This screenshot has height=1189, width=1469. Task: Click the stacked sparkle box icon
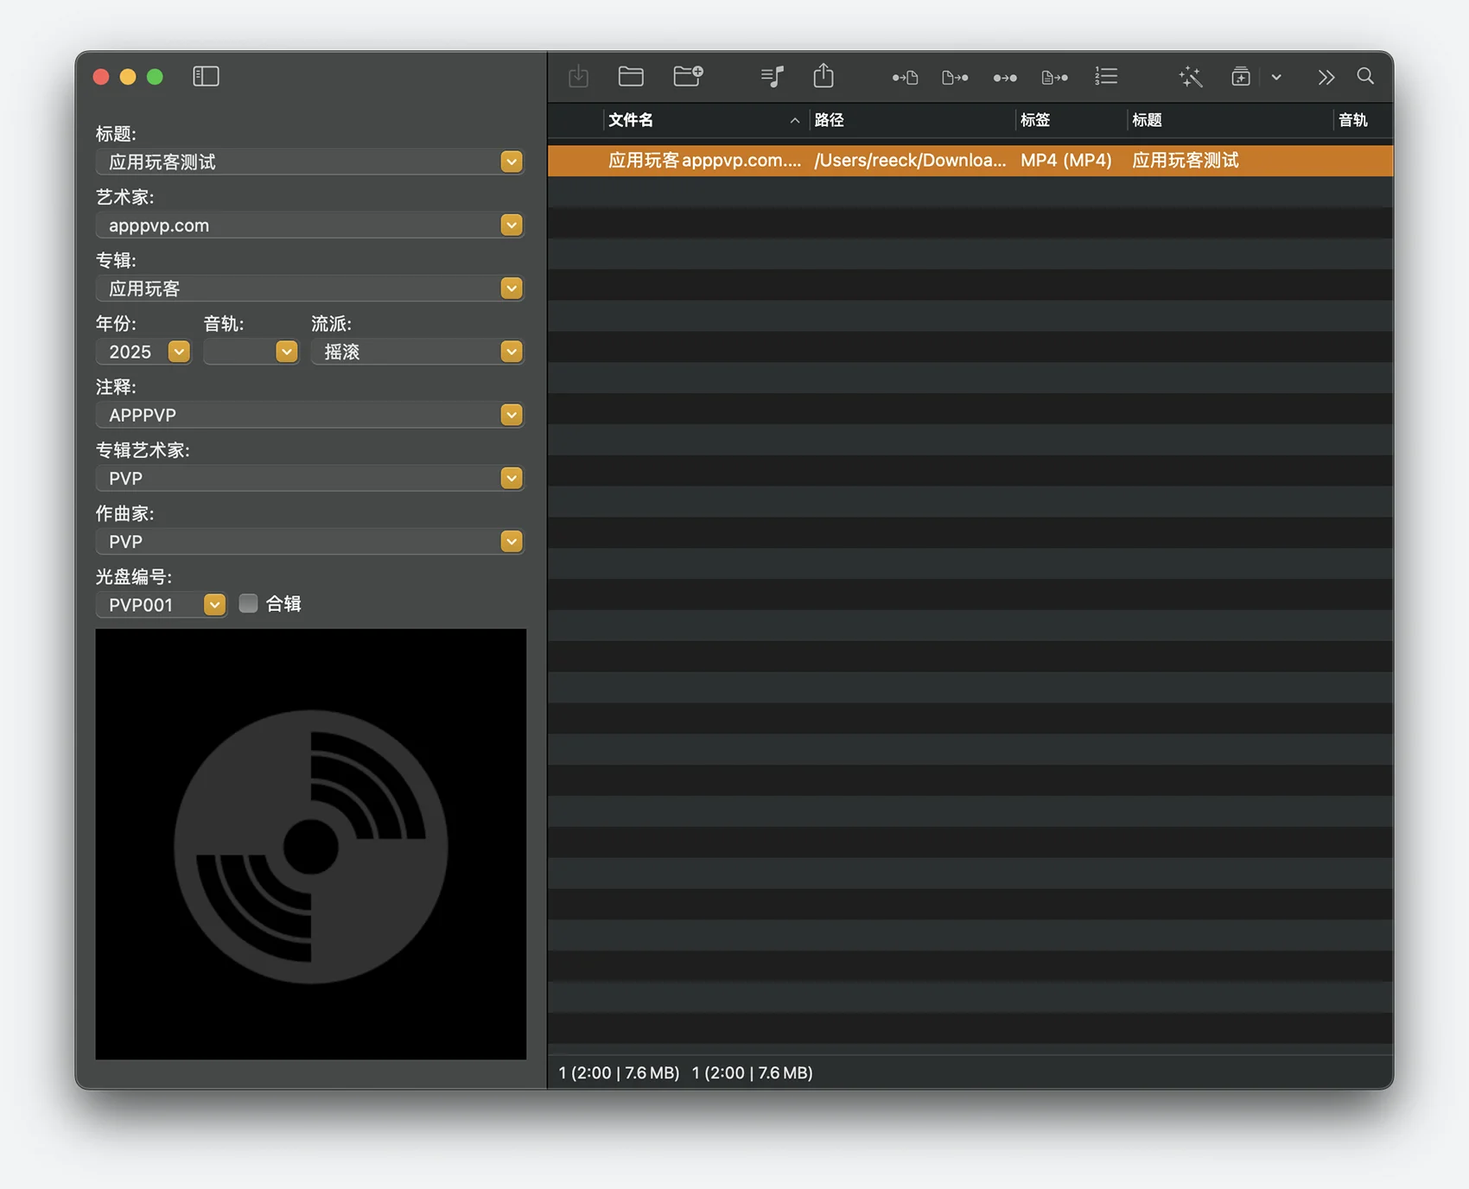(1241, 77)
